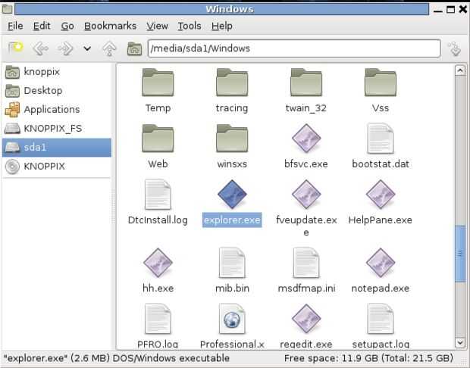Image resolution: width=470 pixels, height=368 pixels.
Task: Click the explorer.exe file name label
Action: (232, 220)
